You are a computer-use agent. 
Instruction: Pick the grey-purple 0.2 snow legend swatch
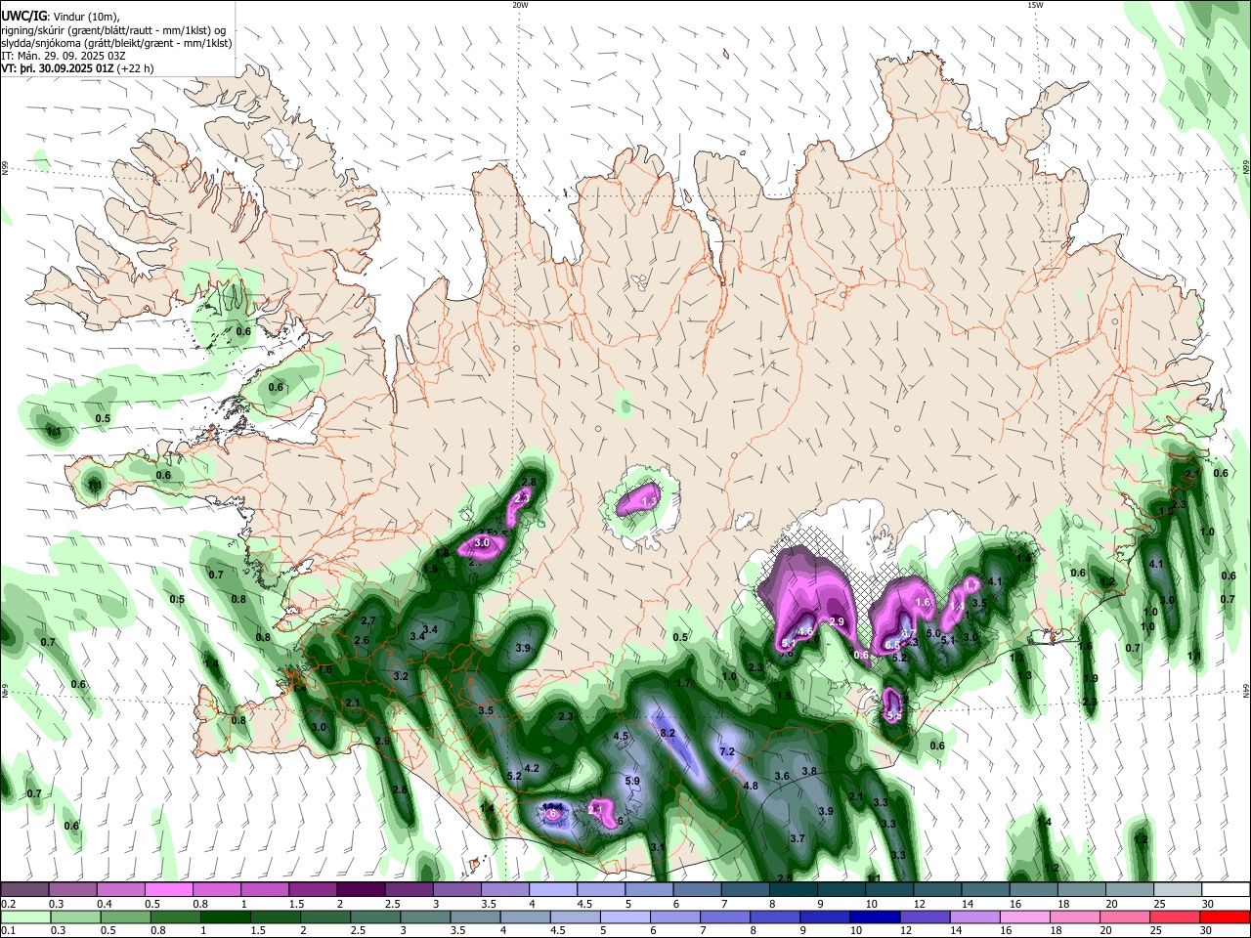(x=24, y=890)
